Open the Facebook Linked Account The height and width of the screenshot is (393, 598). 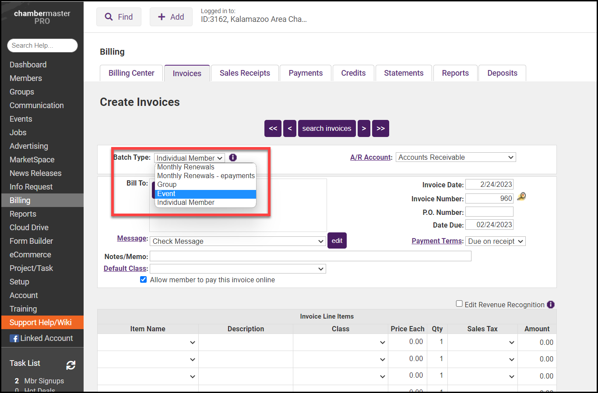[42, 338]
